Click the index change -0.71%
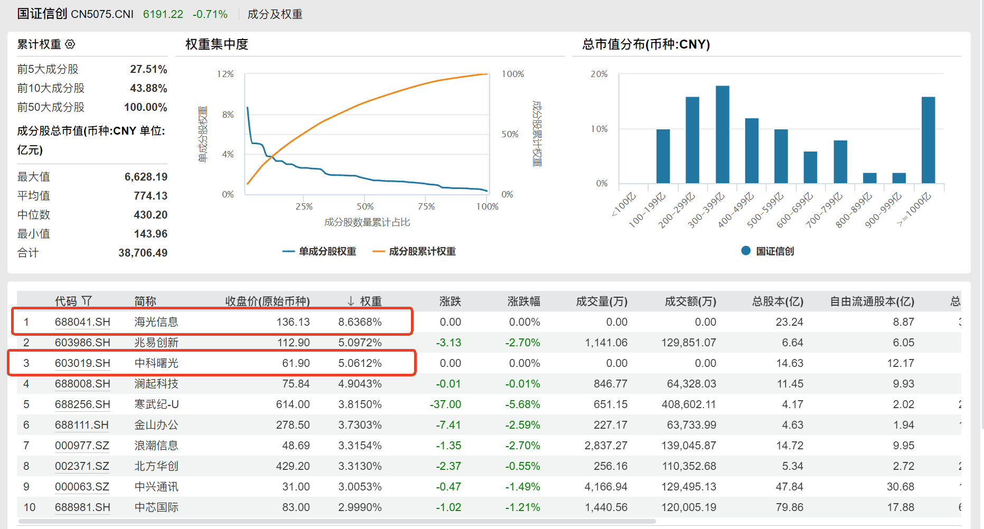Image resolution: width=984 pixels, height=529 pixels. 210,14
